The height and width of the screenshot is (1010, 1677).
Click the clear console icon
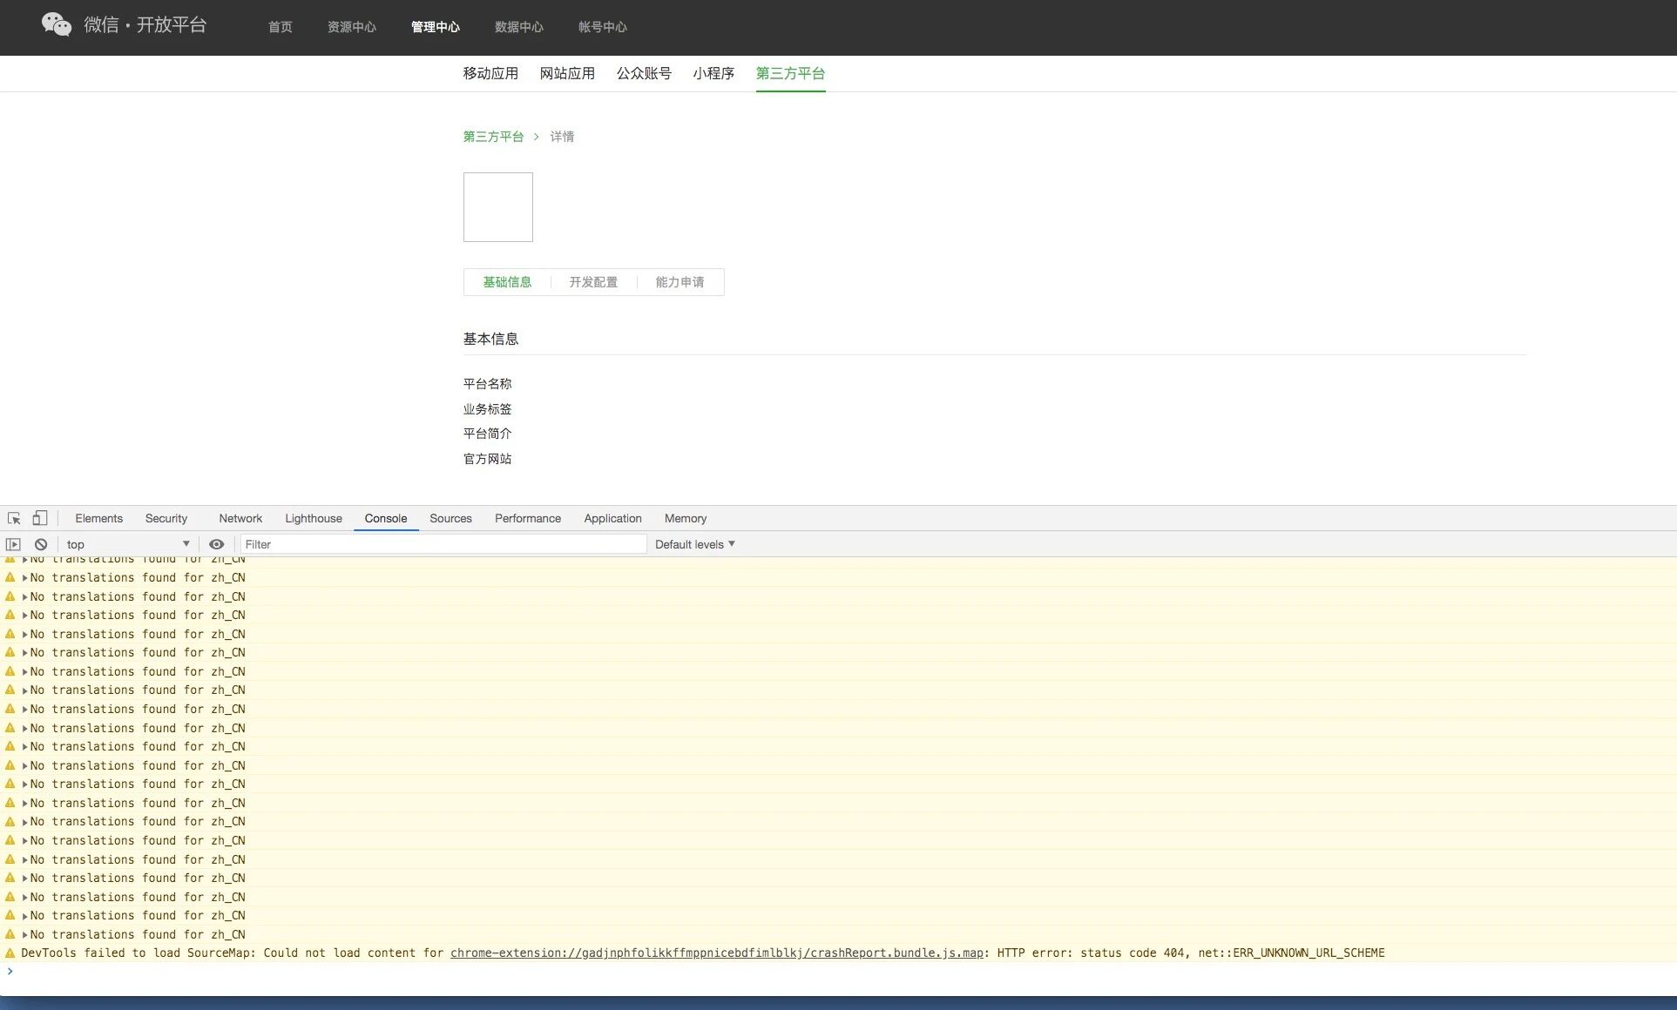[x=41, y=544]
